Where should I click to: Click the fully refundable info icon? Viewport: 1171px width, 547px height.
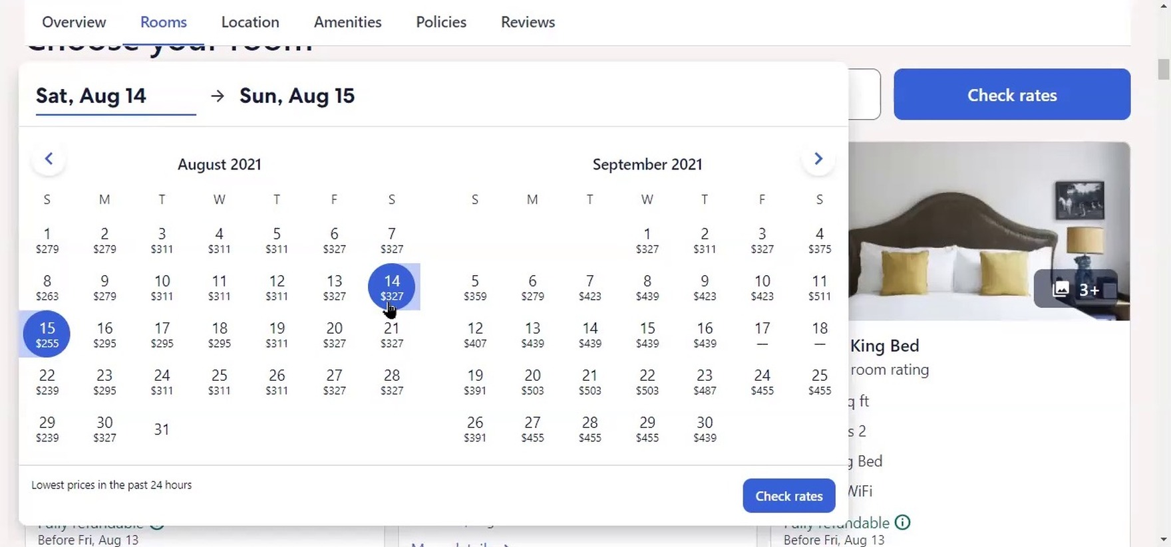click(902, 522)
